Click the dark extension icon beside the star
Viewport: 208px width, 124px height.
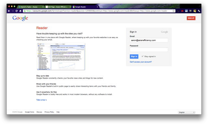click(178, 11)
